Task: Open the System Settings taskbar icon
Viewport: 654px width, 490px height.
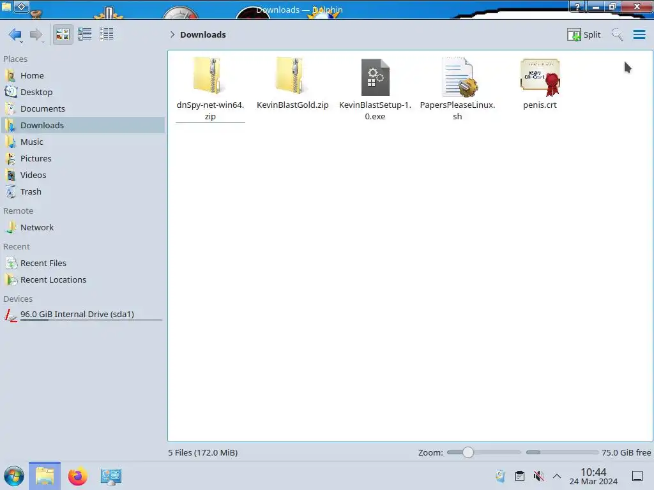Action: point(110,476)
